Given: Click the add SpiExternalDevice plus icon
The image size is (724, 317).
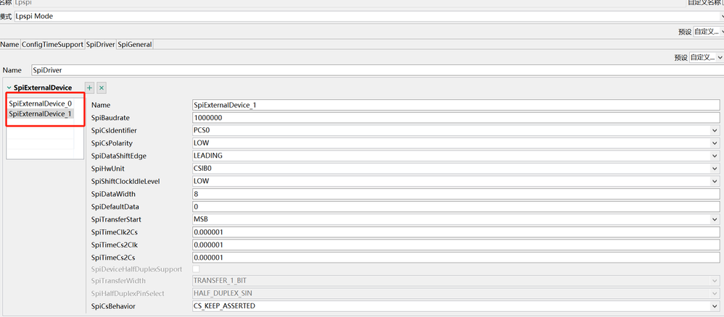Looking at the screenshot, I should click(89, 88).
